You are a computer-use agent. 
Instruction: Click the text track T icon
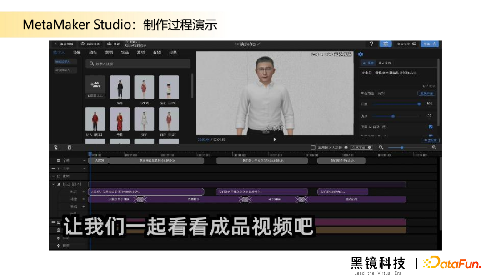58,168
